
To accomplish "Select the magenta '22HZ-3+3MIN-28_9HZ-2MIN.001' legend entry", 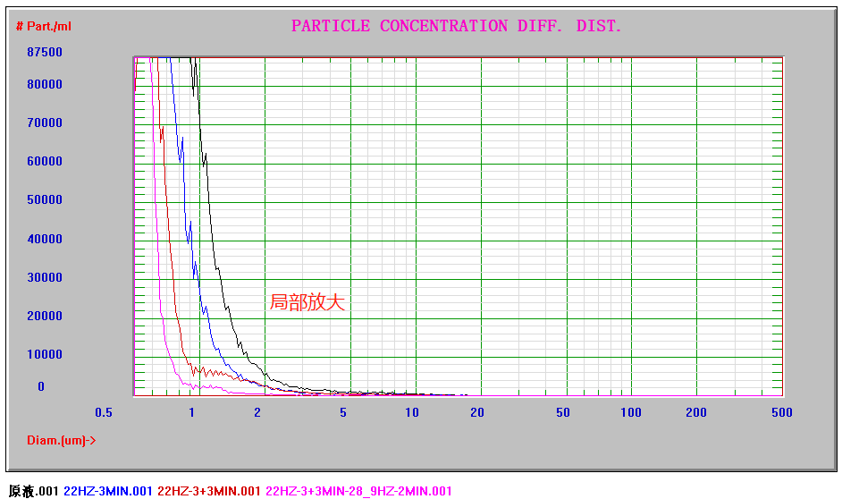I will (x=358, y=491).
